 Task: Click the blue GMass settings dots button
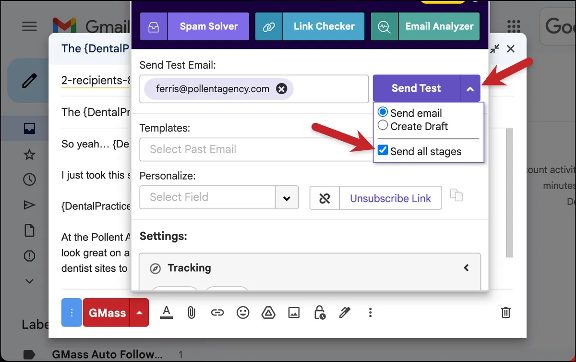pos(72,313)
